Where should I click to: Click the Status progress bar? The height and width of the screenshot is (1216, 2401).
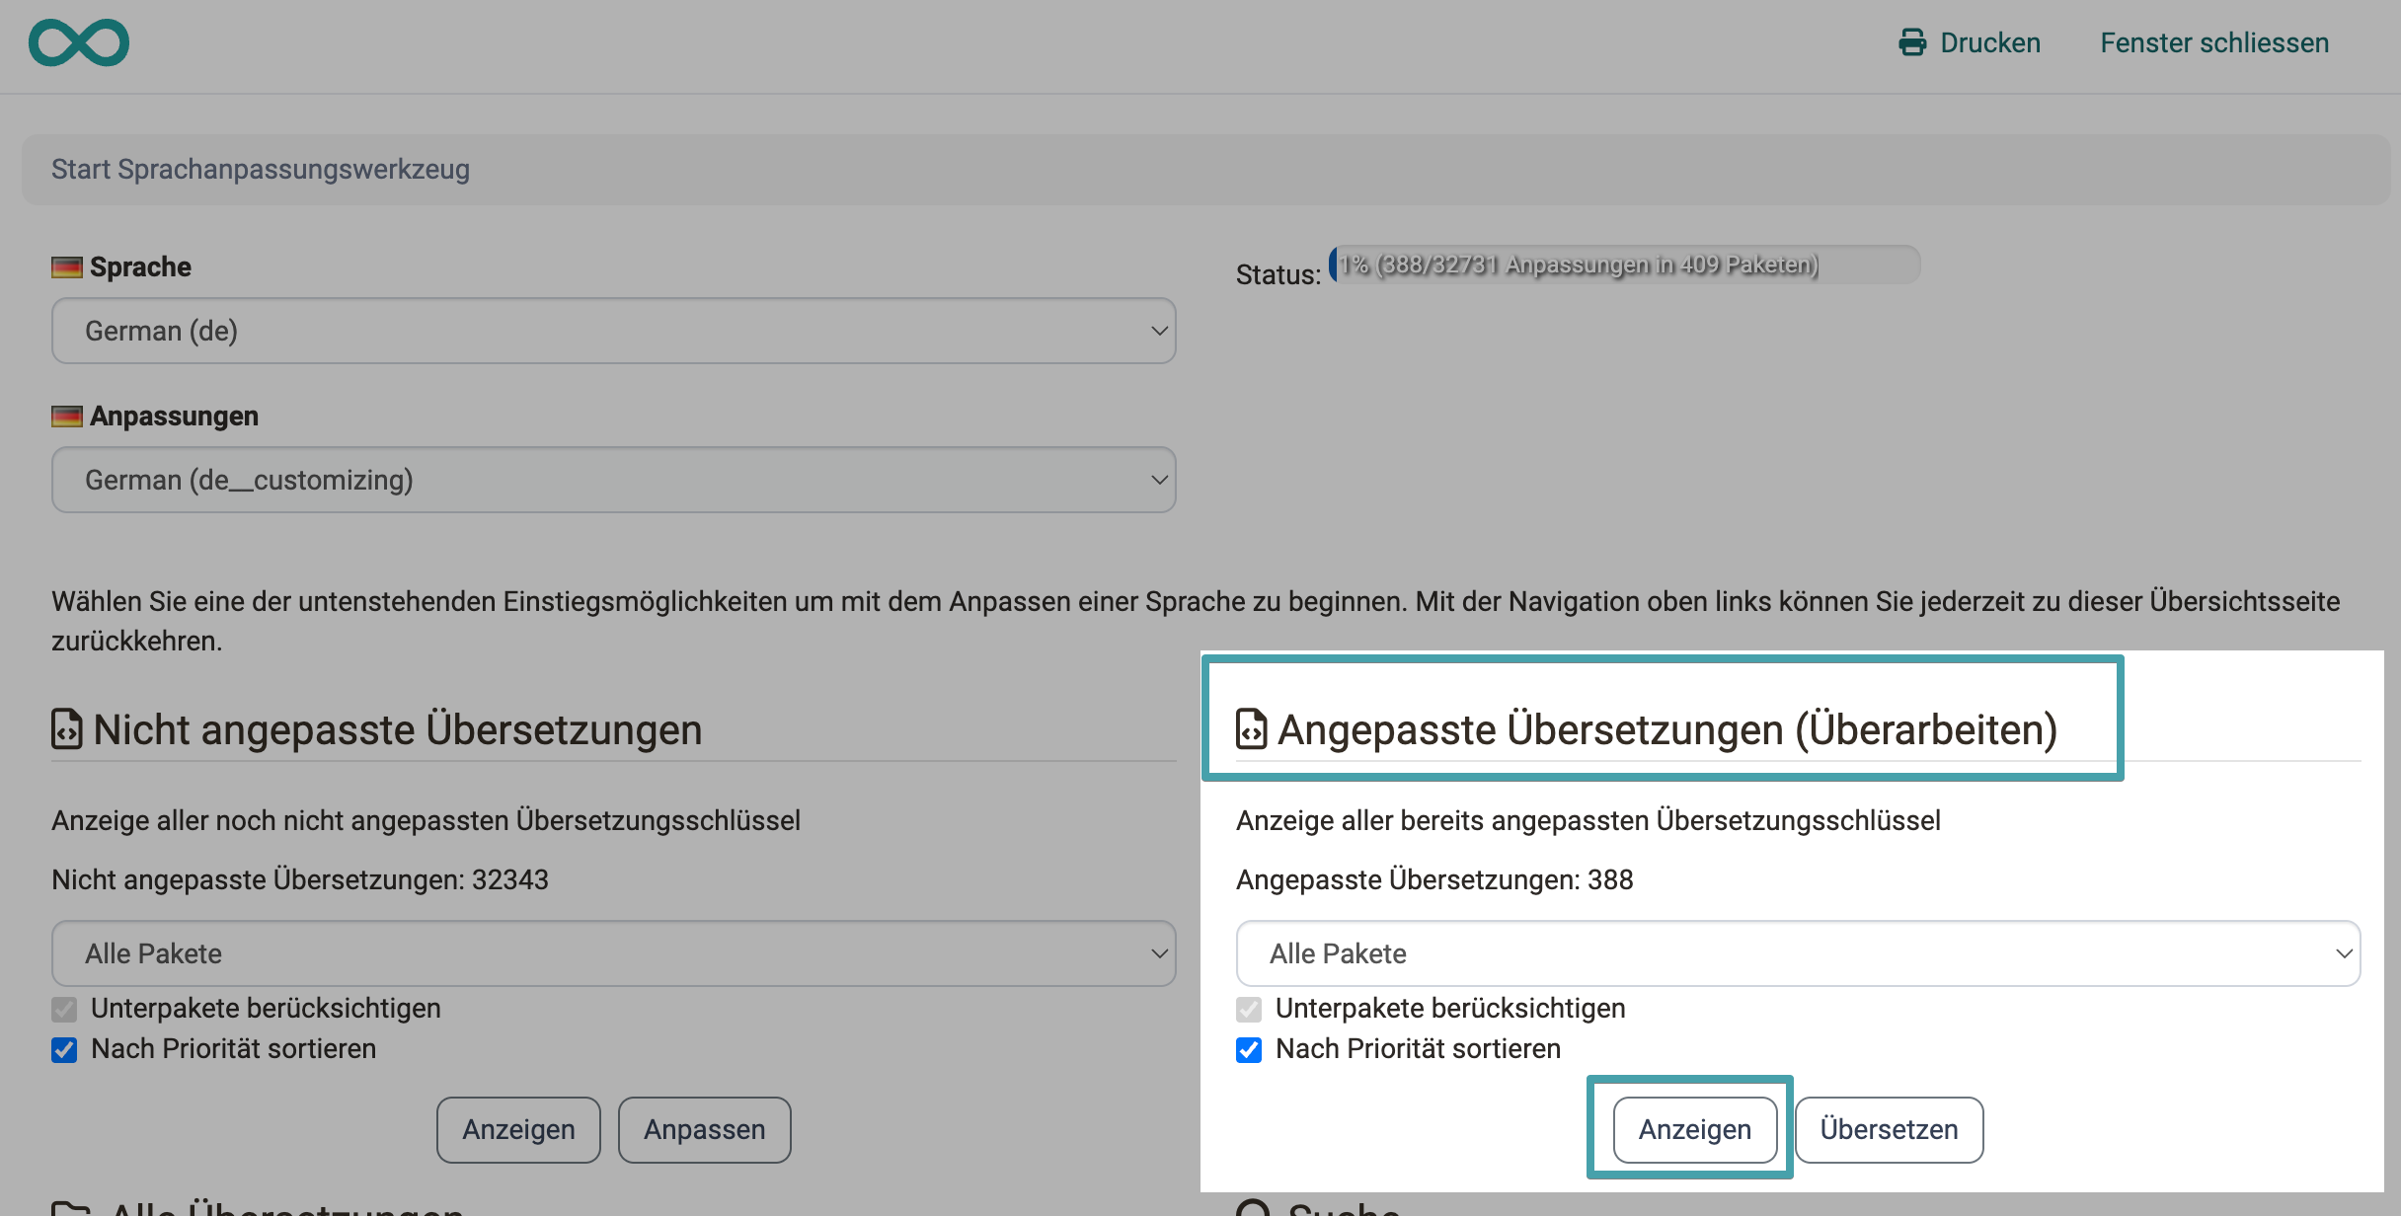1624,265
